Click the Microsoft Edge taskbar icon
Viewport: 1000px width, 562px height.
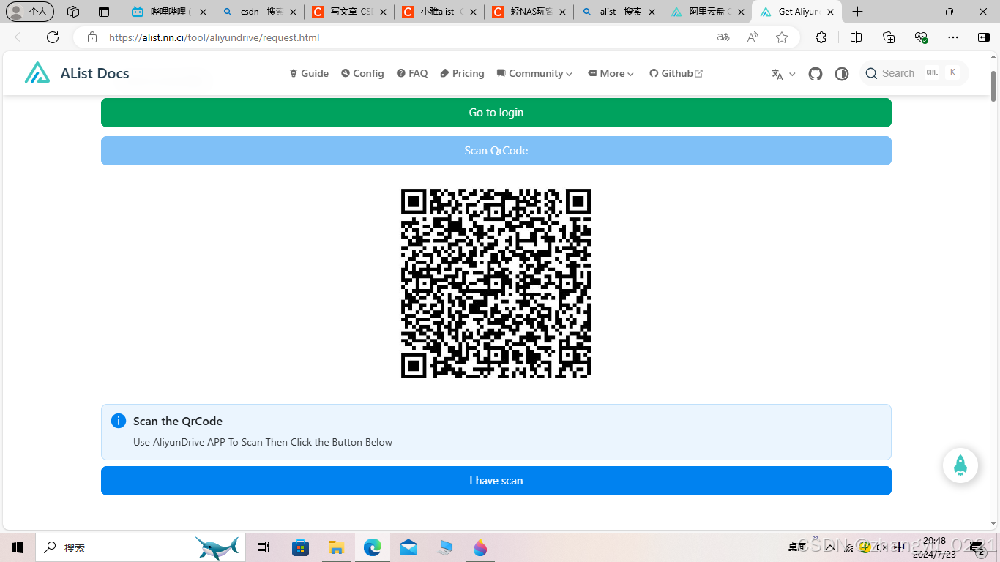coord(373,547)
